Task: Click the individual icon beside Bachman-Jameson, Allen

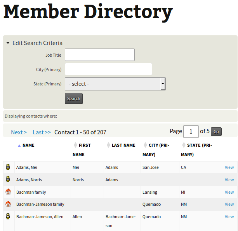Action: coord(8,216)
